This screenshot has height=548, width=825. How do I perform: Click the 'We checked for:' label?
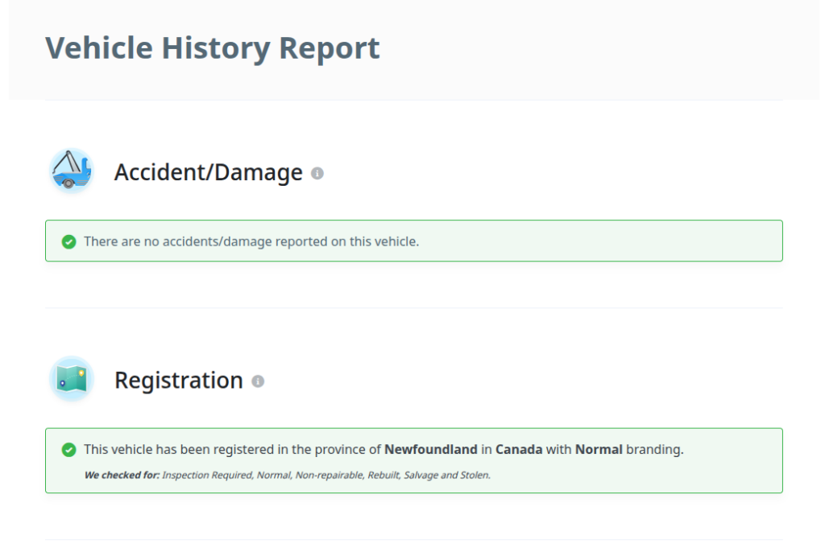point(122,475)
